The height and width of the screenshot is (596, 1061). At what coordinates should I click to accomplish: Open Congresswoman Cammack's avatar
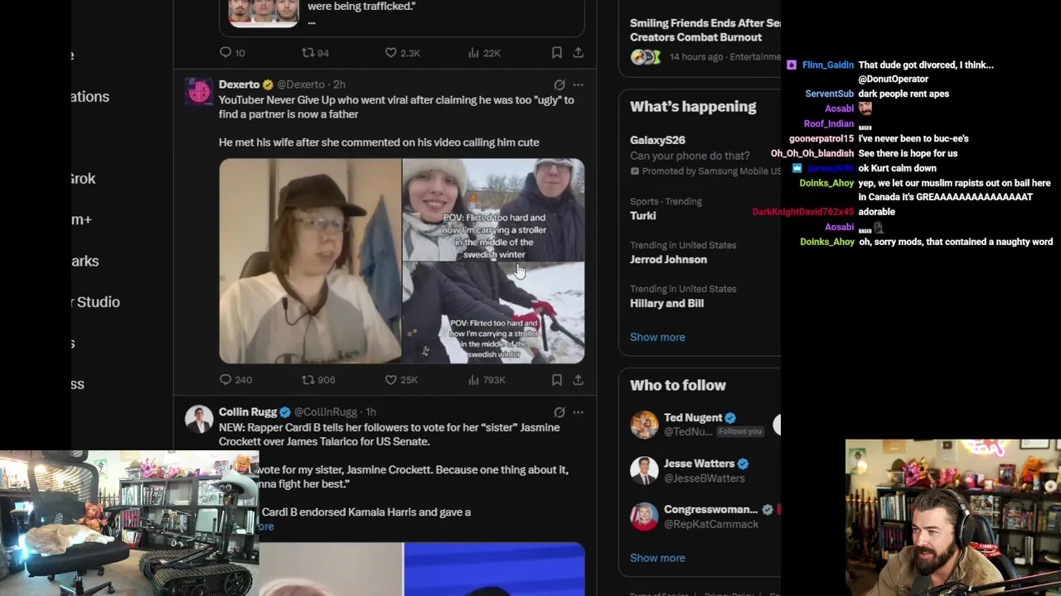coord(644,517)
